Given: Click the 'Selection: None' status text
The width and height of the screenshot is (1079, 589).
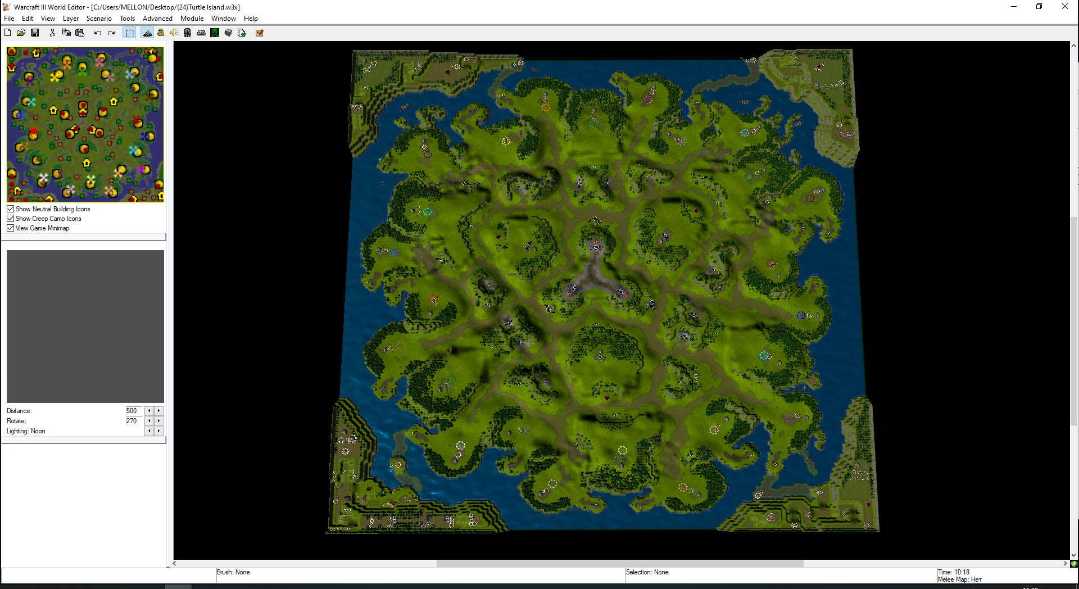Looking at the screenshot, I should [647, 572].
